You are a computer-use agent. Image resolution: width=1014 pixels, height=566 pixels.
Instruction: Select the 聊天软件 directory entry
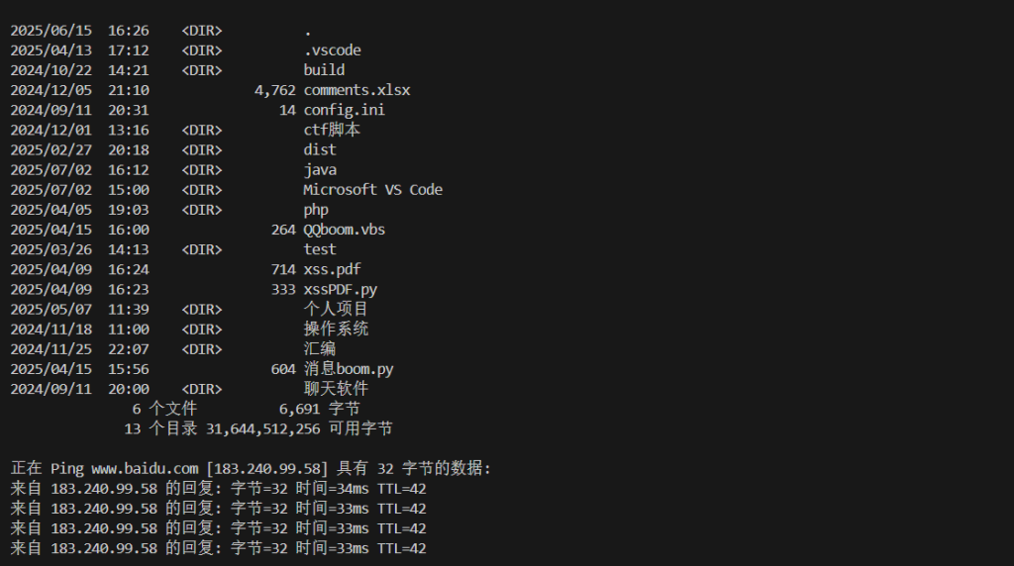click(x=336, y=389)
